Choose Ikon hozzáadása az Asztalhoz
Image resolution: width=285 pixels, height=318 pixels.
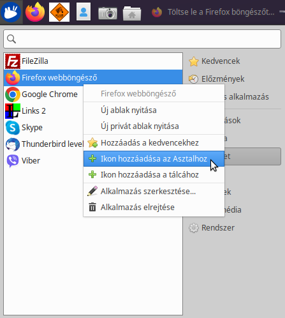154,159
